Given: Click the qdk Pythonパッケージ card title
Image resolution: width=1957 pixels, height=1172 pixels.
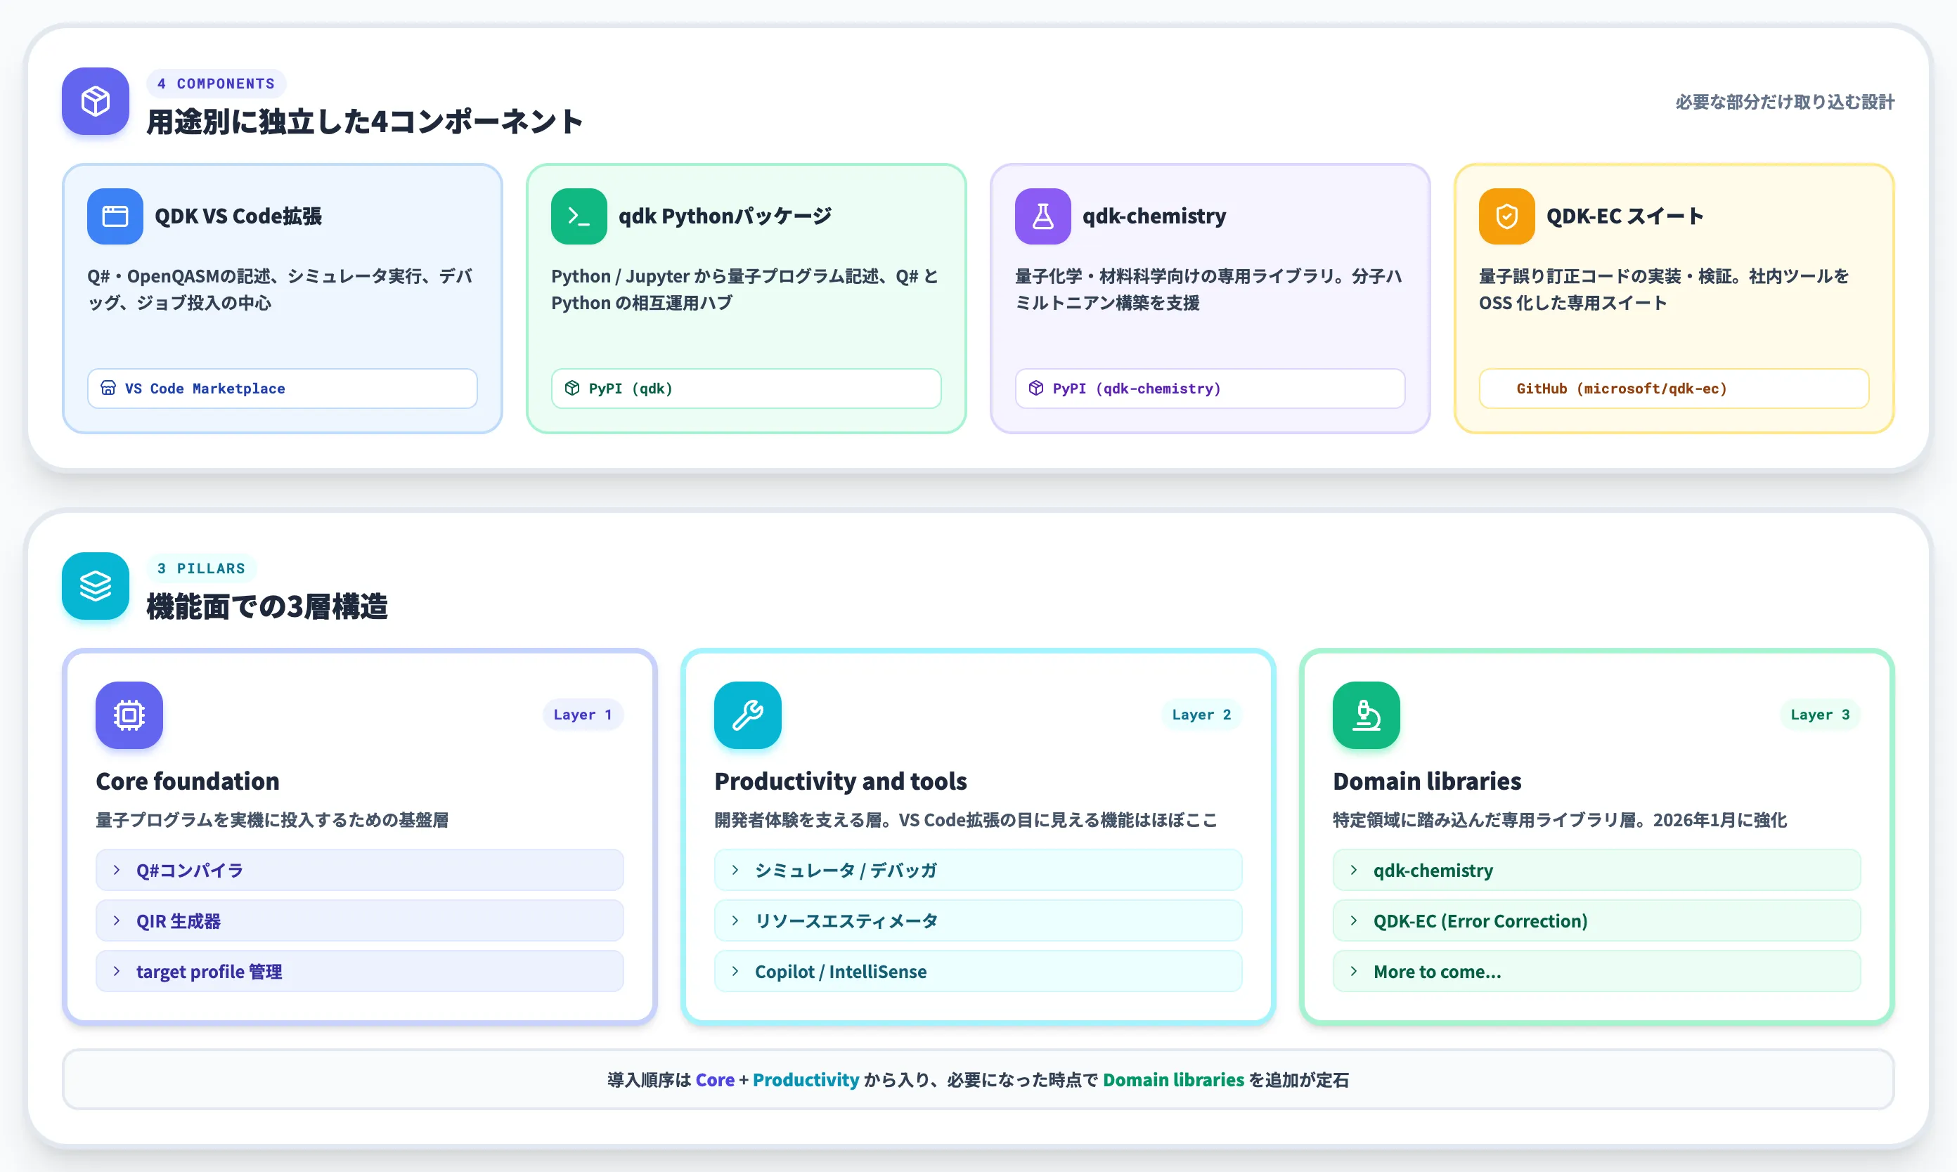Looking at the screenshot, I should pos(725,216).
